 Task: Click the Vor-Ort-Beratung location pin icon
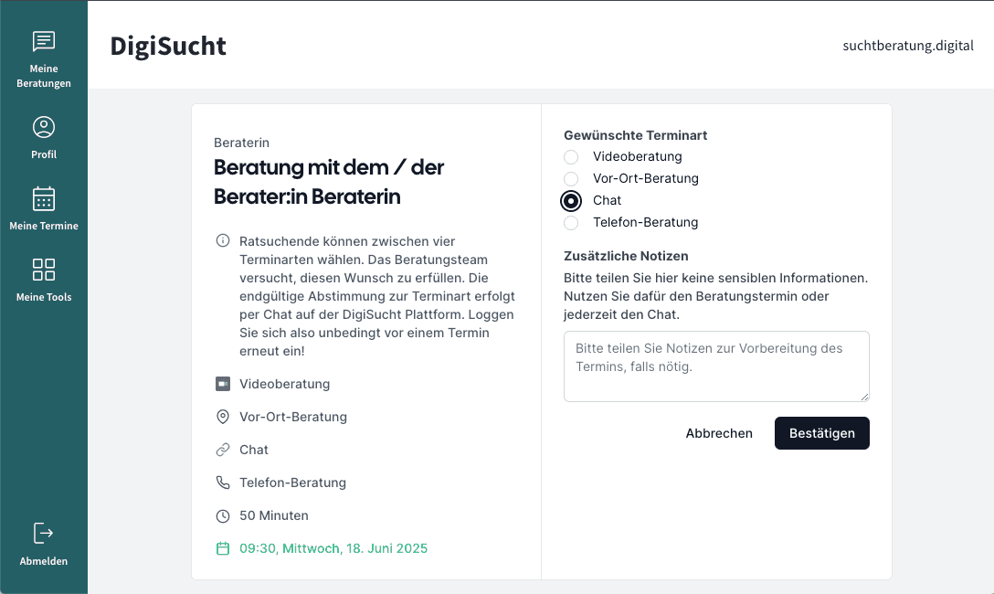point(223,417)
